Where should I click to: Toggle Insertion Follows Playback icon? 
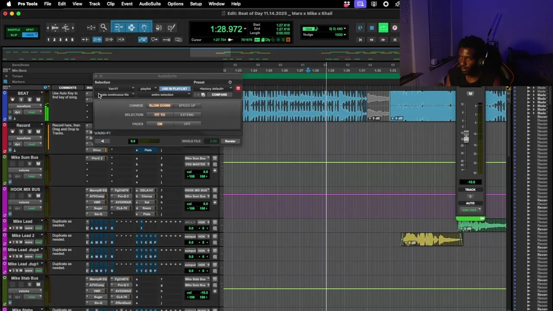pos(121,39)
